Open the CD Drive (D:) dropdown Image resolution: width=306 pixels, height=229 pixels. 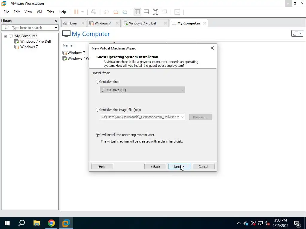(143, 90)
